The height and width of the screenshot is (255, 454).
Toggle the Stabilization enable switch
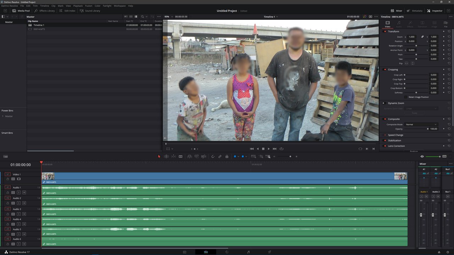pyautogui.click(x=385, y=141)
